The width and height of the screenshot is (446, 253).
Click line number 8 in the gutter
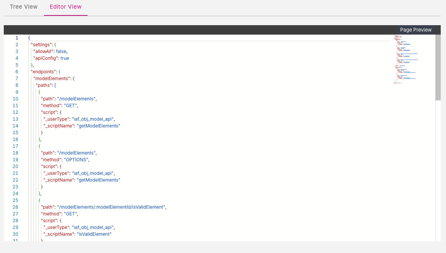click(17, 85)
